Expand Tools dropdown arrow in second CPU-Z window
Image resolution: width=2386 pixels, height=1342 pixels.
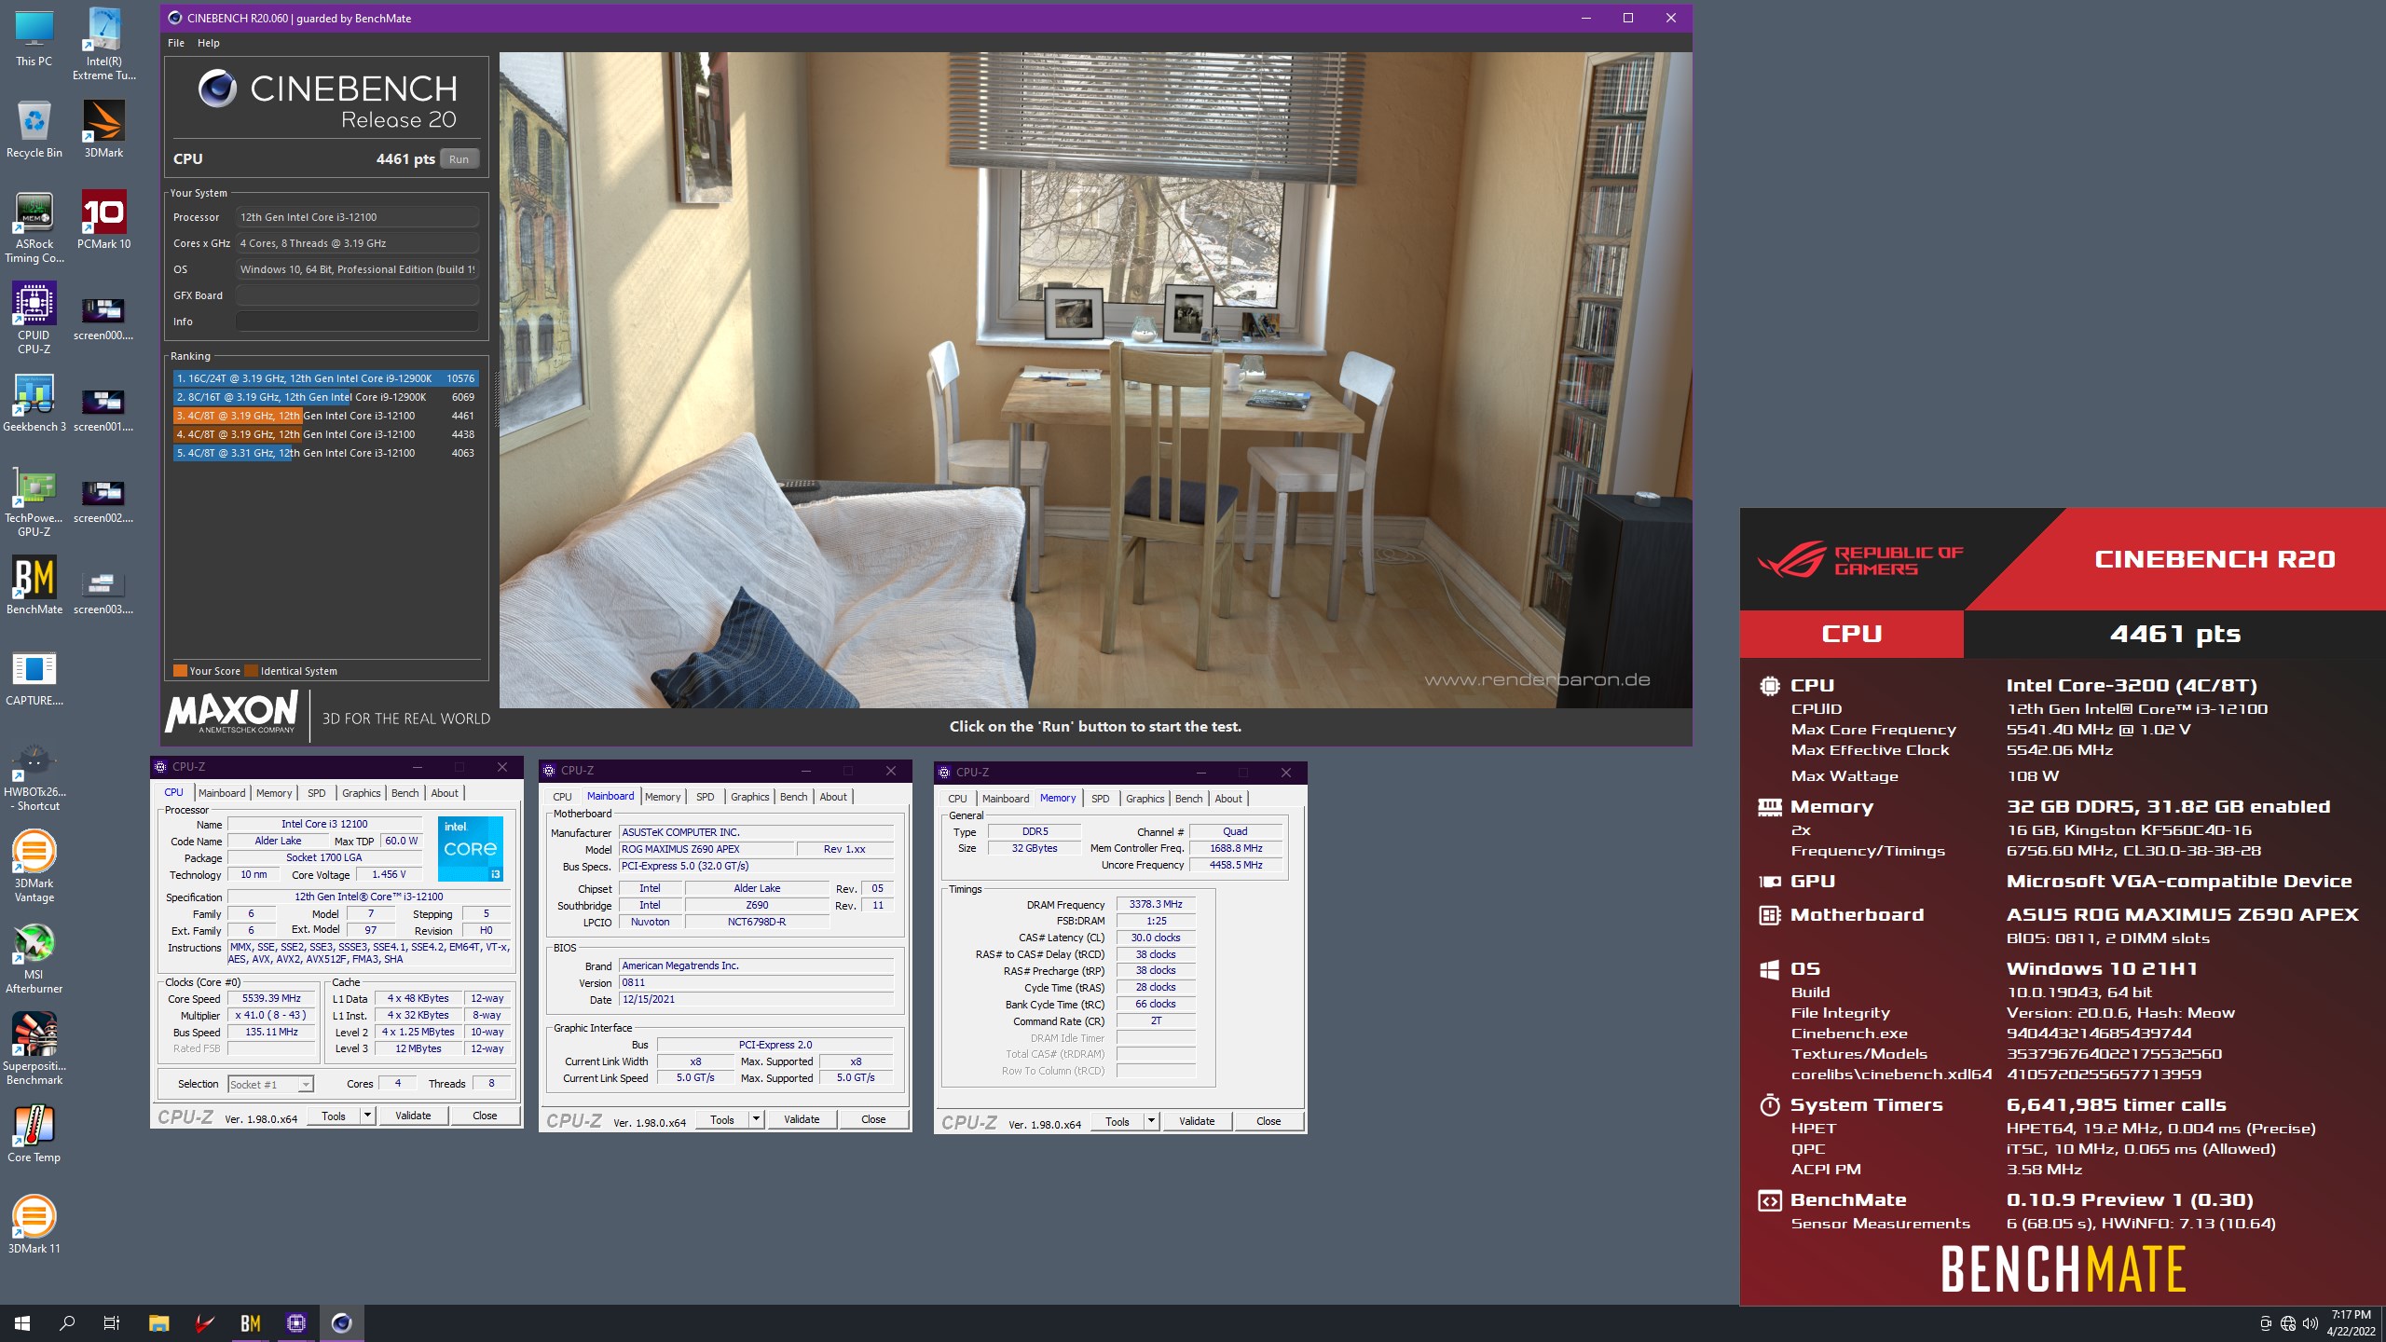(x=756, y=1119)
